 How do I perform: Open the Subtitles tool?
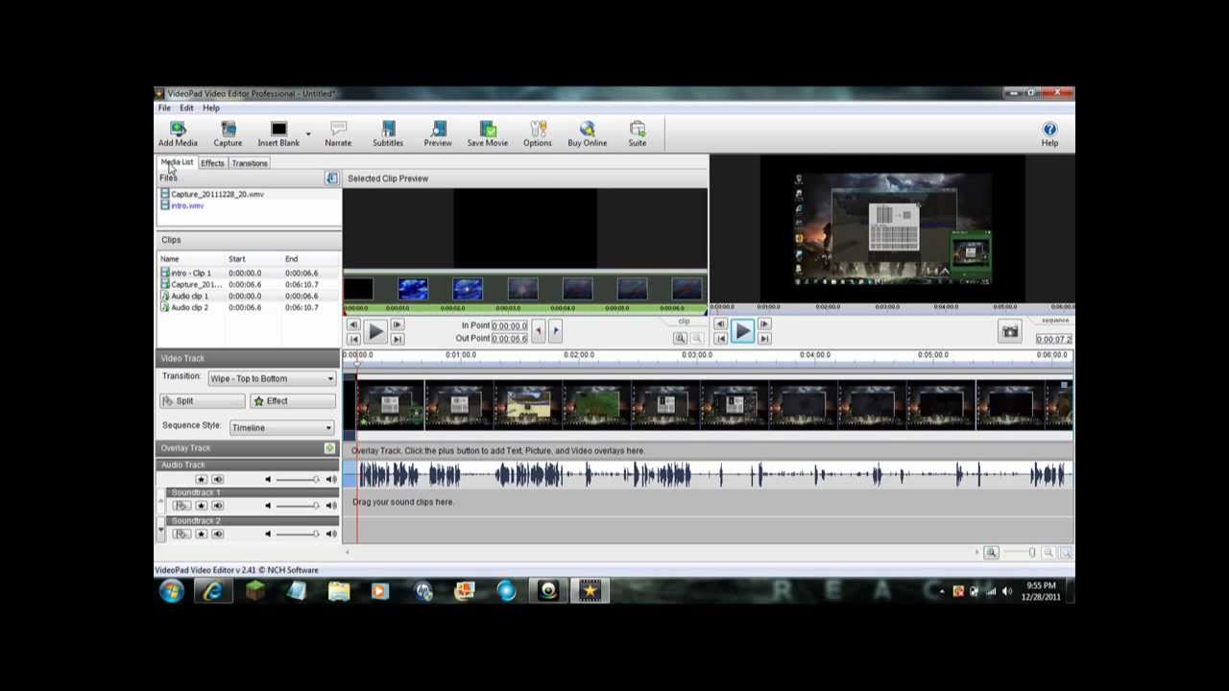point(388,133)
